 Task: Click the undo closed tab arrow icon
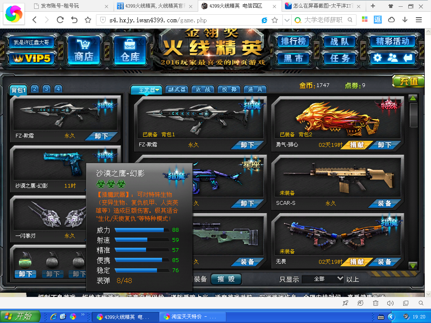pos(74,20)
